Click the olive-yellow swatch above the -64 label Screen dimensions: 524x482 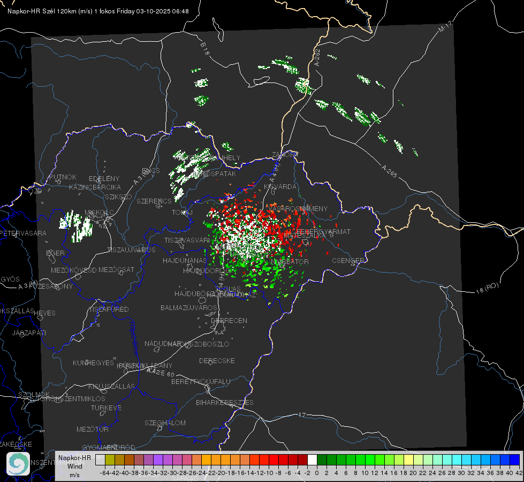110,460
